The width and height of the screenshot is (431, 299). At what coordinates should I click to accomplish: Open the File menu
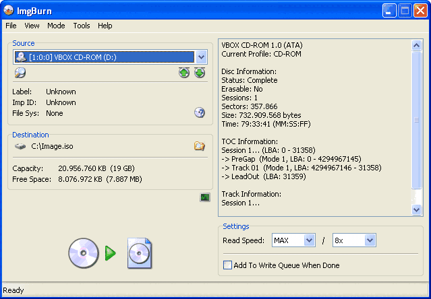11,26
